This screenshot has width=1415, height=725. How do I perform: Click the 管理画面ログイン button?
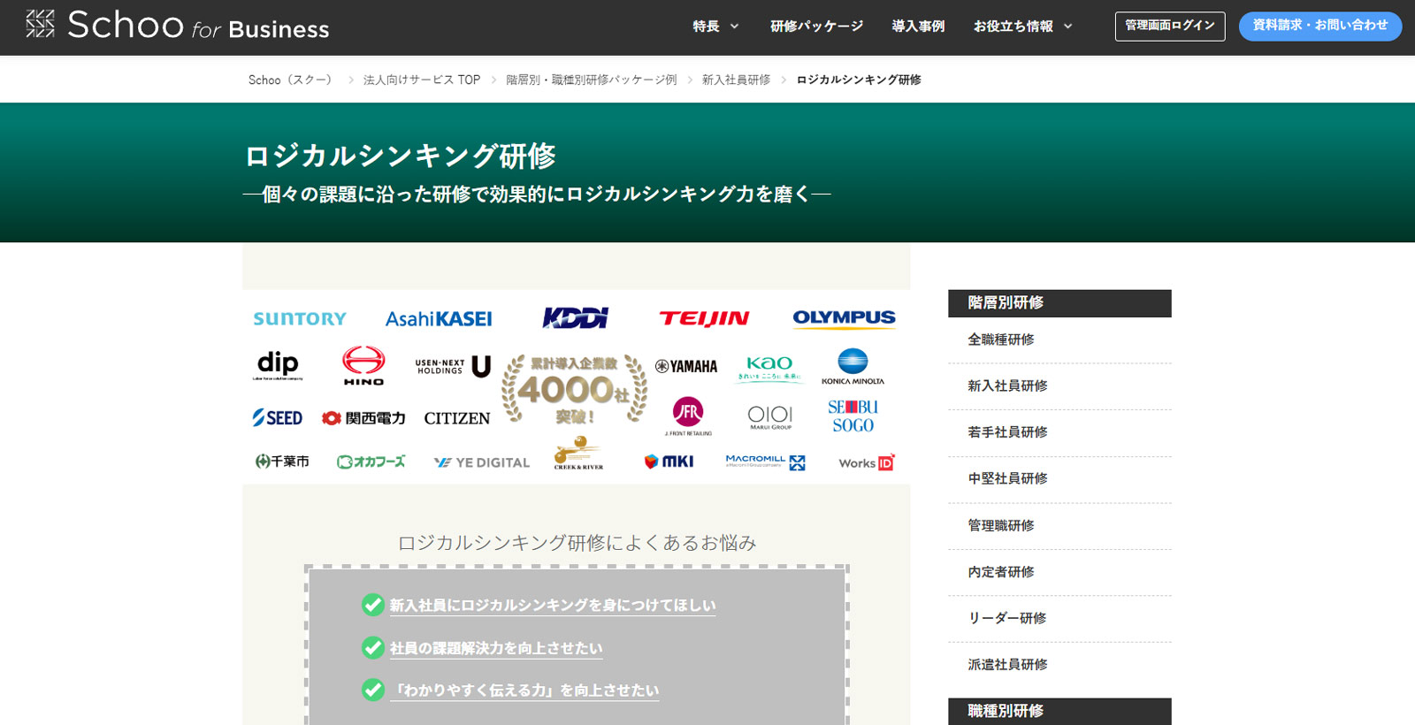(1170, 26)
